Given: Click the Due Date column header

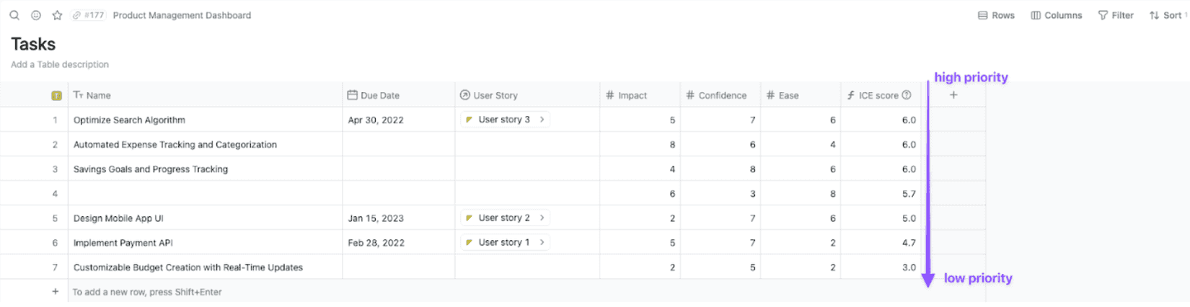Looking at the screenshot, I should (x=379, y=95).
